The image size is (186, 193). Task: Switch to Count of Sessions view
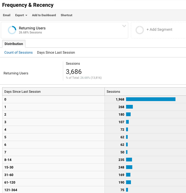[18, 53]
